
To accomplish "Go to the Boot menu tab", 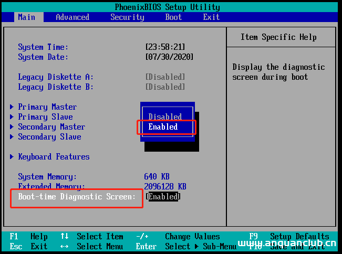I will click(173, 17).
